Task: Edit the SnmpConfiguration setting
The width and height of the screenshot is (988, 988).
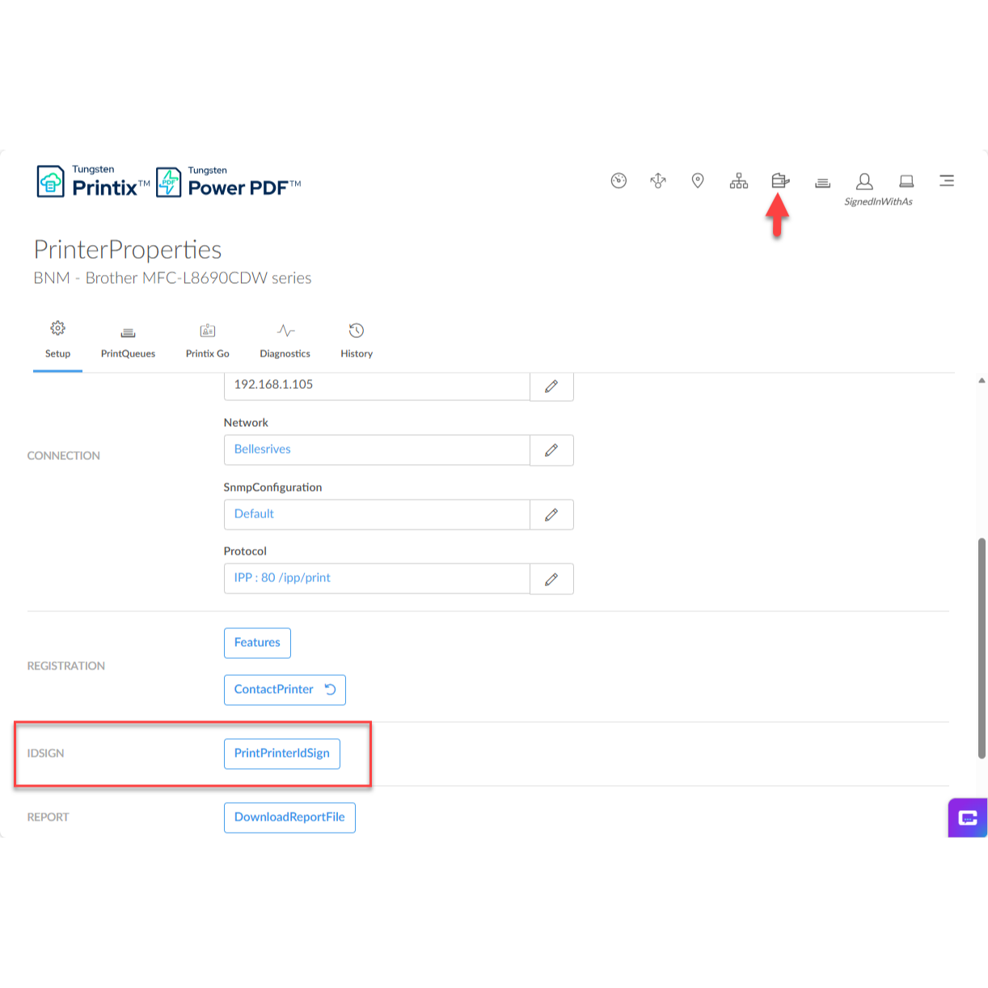Action: [x=551, y=515]
